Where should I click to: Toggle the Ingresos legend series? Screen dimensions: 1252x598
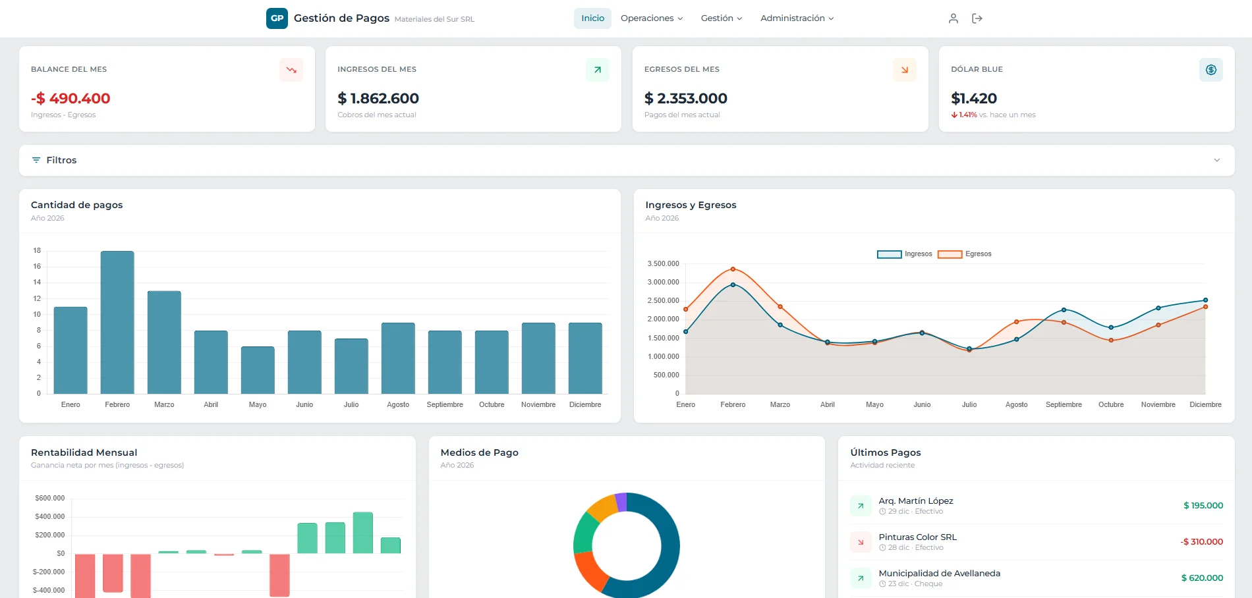coord(904,254)
